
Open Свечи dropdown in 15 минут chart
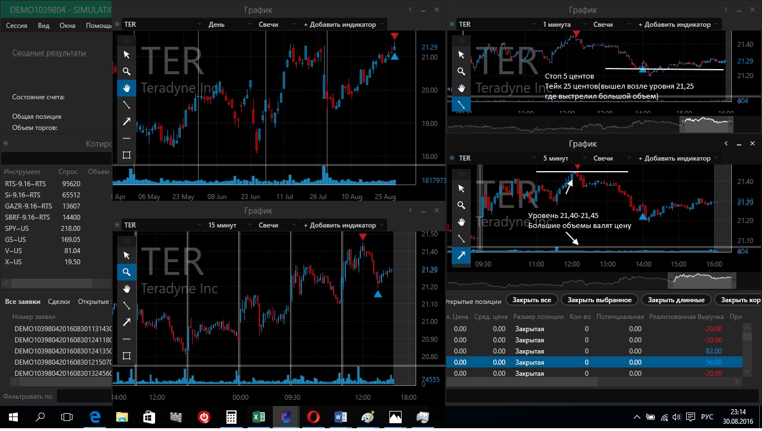coord(278,225)
